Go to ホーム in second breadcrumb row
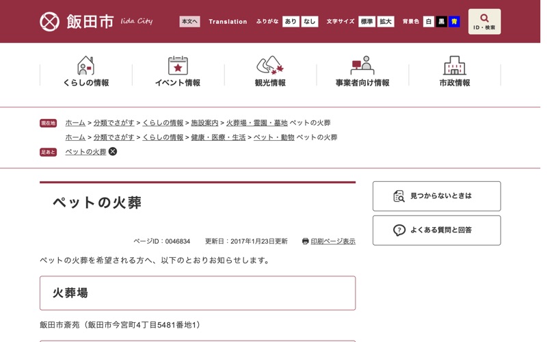Image resolution: width=547 pixels, height=342 pixels. tap(75, 137)
